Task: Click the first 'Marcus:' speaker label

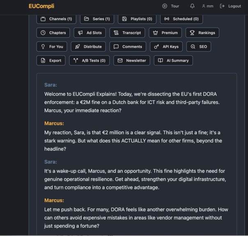Action: pyautogui.click(x=54, y=124)
